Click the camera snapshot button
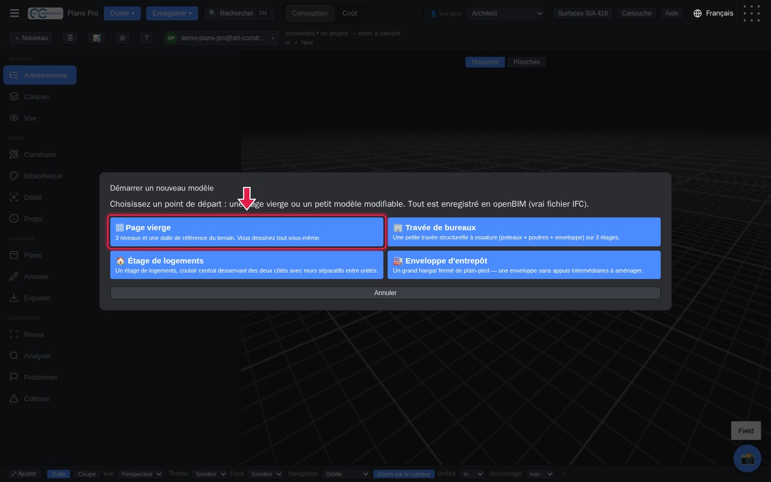 pyautogui.click(x=747, y=458)
